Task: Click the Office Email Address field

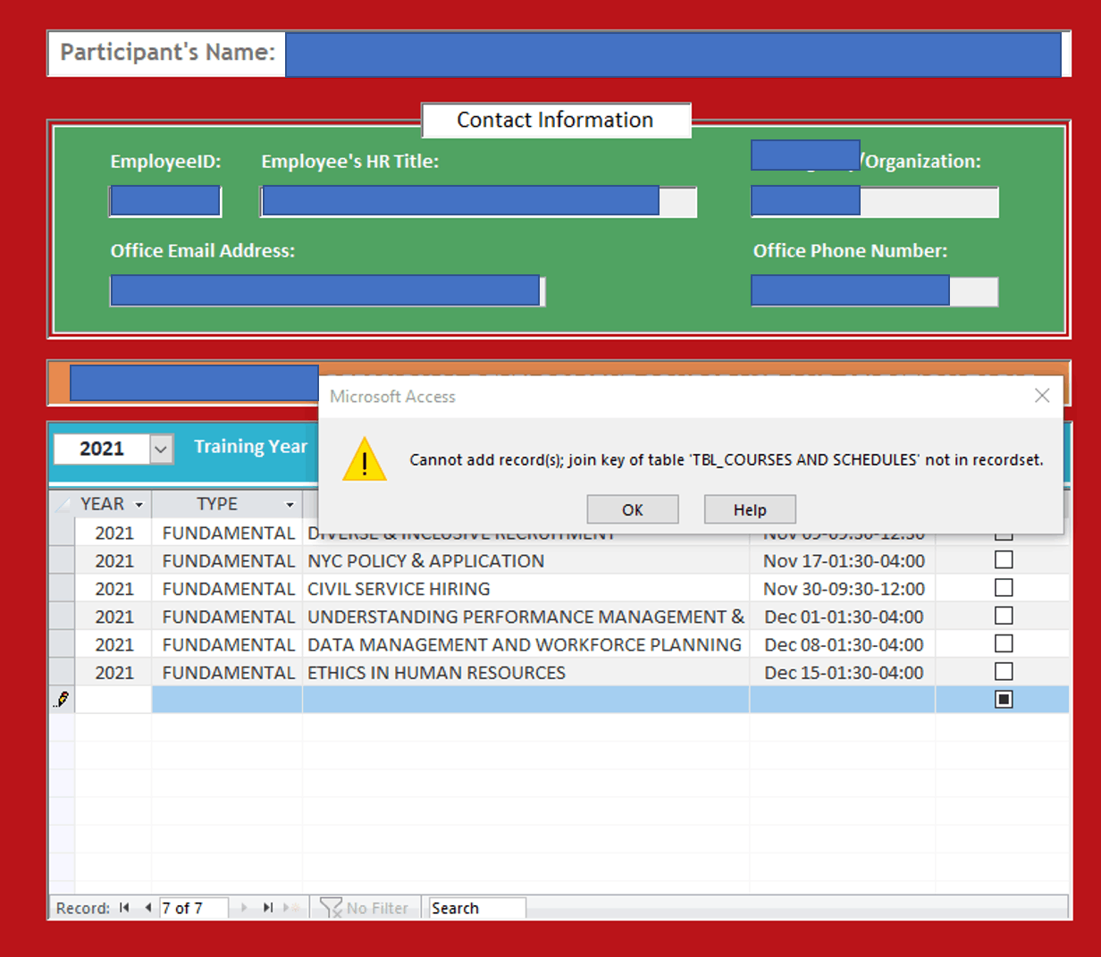Action: click(327, 290)
